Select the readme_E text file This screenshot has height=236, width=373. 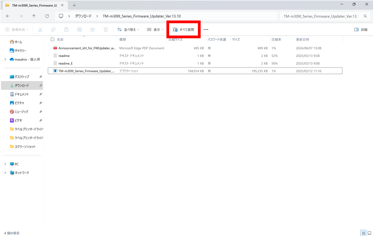click(195, 63)
